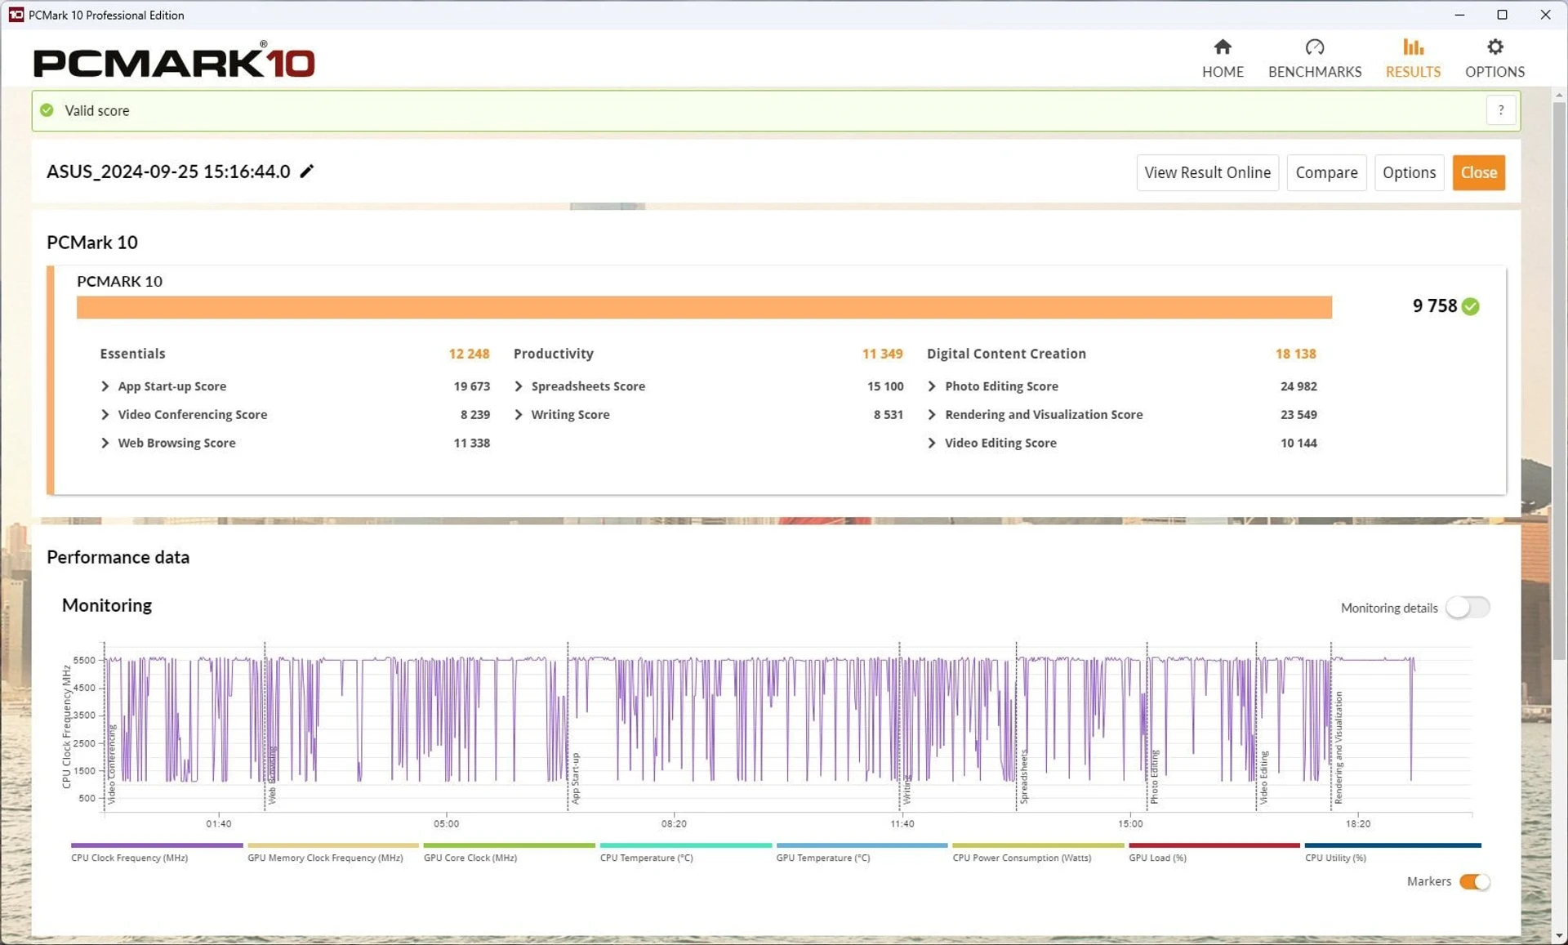Click the Productivity heading
Image resolution: width=1568 pixels, height=945 pixels.
coord(553,354)
